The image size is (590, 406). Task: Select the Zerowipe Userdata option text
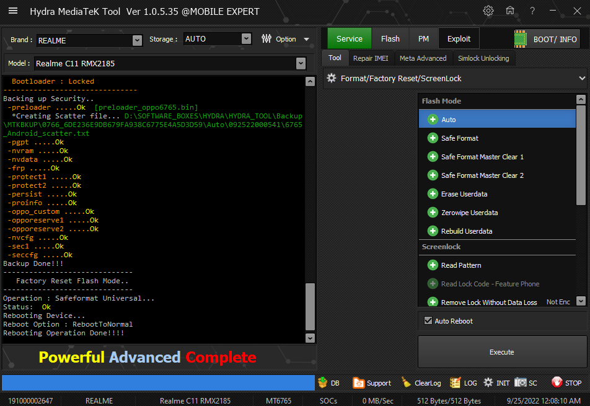pyautogui.click(x=470, y=213)
